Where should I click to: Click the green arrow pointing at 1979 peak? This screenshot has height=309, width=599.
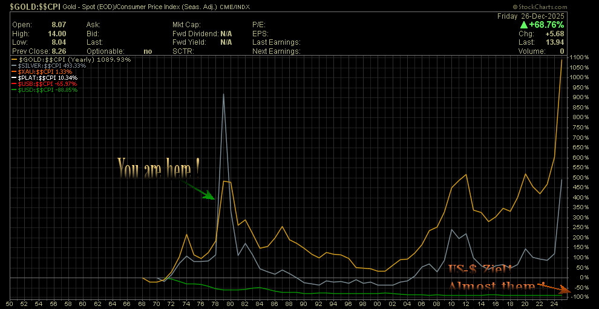(x=200, y=188)
